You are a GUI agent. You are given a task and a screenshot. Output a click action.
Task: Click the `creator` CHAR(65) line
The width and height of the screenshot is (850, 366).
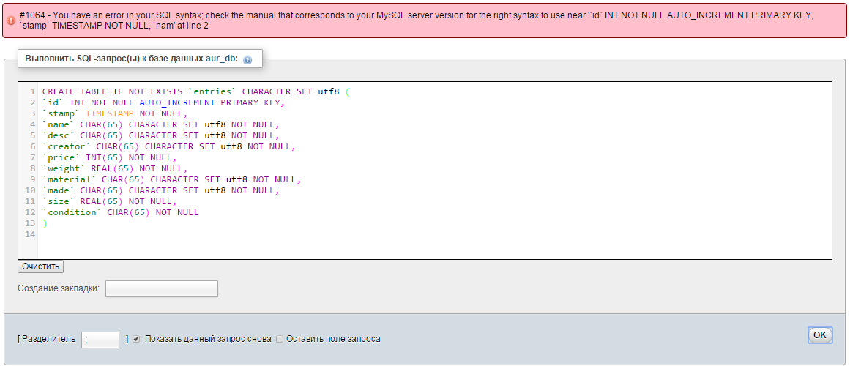[169, 146]
